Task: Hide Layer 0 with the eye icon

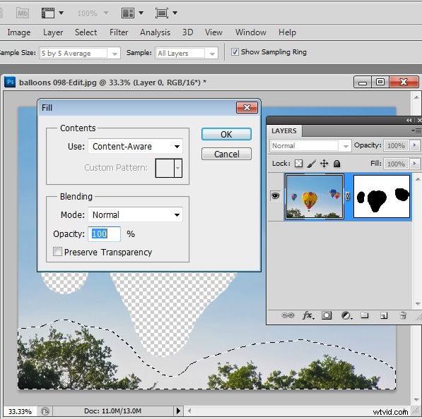Action: point(275,196)
